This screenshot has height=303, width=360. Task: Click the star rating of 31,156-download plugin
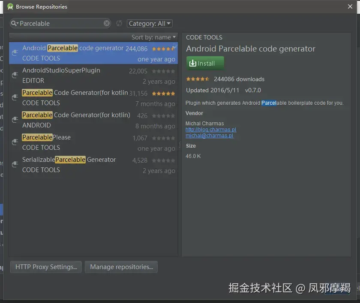pos(163,94)
